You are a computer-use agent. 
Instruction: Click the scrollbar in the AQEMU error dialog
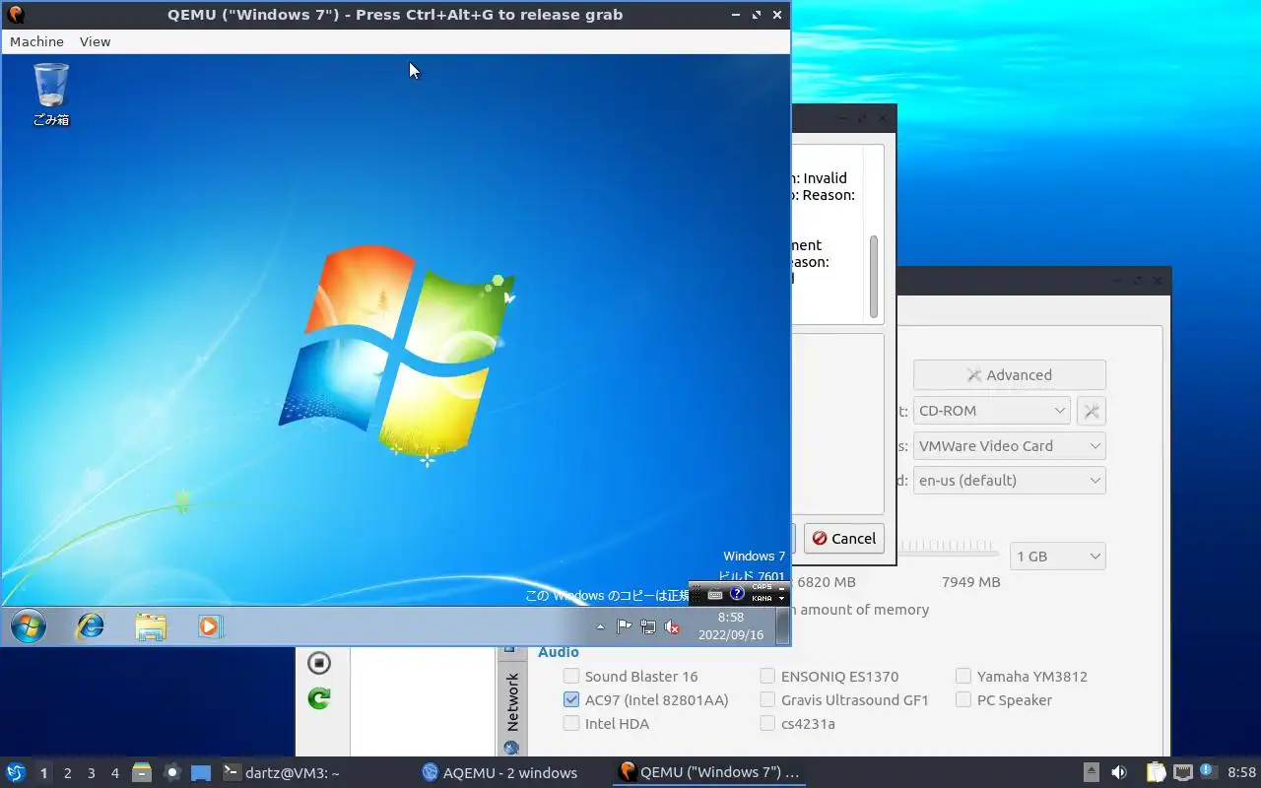click(x=873, y=276)
